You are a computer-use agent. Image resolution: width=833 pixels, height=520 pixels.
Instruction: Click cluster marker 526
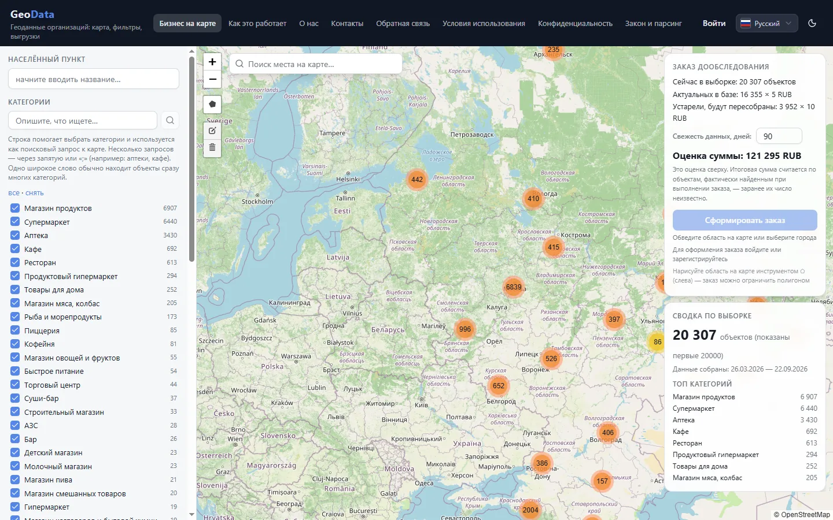tap(551, 359)
